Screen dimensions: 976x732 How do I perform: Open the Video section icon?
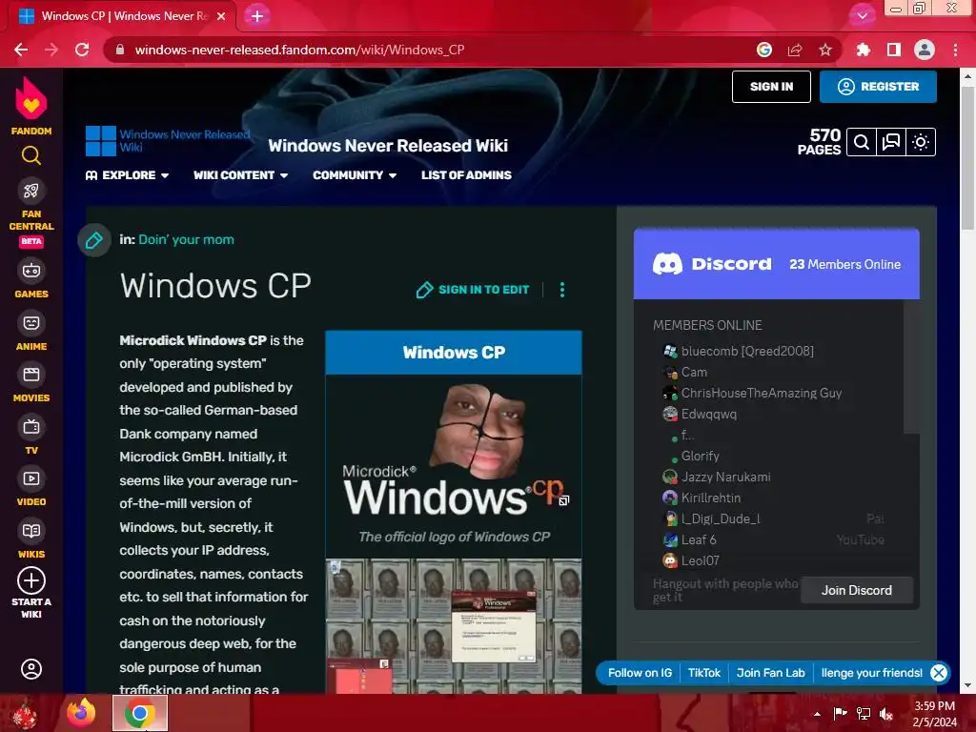(31, 478)
